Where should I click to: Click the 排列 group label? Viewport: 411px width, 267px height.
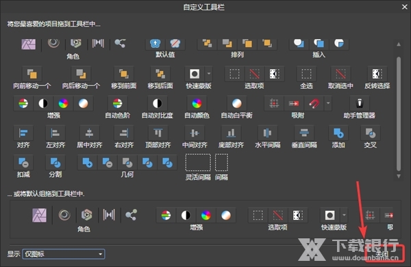[237, 55]
